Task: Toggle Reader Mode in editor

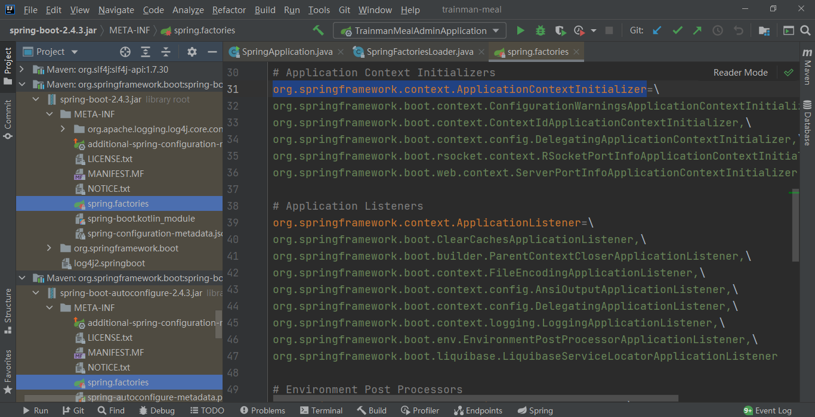Action: (x=740, y=73)
